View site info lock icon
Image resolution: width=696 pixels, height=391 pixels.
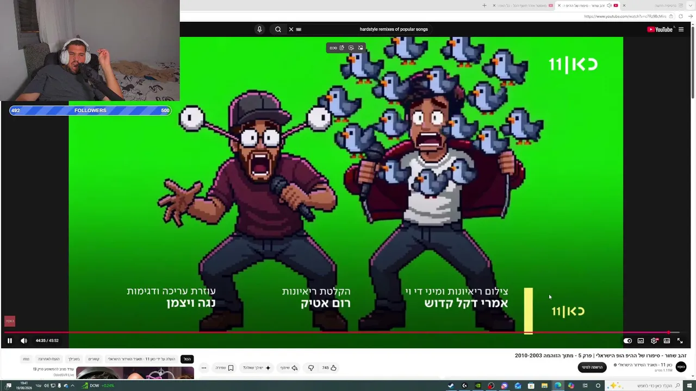[x=671, y=16]
